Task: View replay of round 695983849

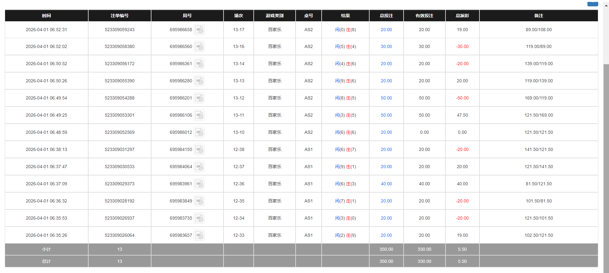Action: tap(199, 201)
